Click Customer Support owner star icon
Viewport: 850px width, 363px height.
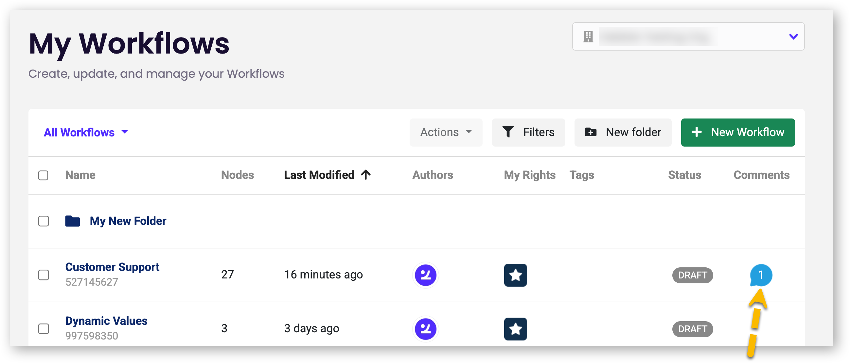(515, 275)
